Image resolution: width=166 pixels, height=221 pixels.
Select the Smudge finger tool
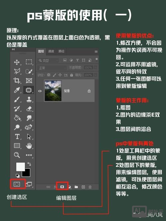[29, 118]
